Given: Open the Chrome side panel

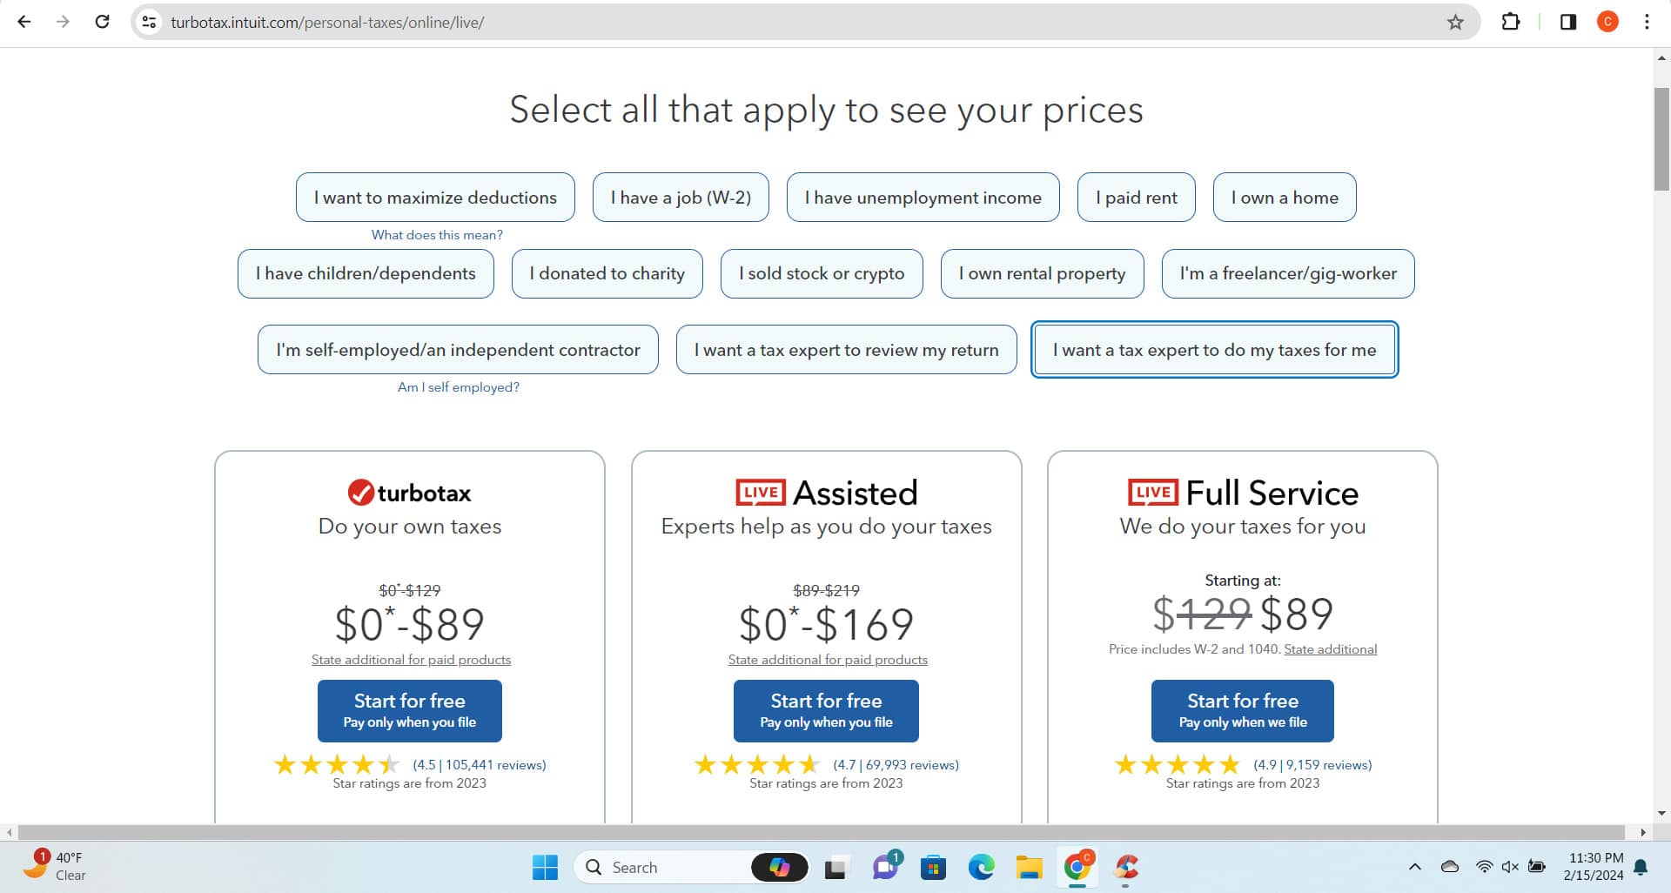Looking at the screenshot, I should 1568,22.
